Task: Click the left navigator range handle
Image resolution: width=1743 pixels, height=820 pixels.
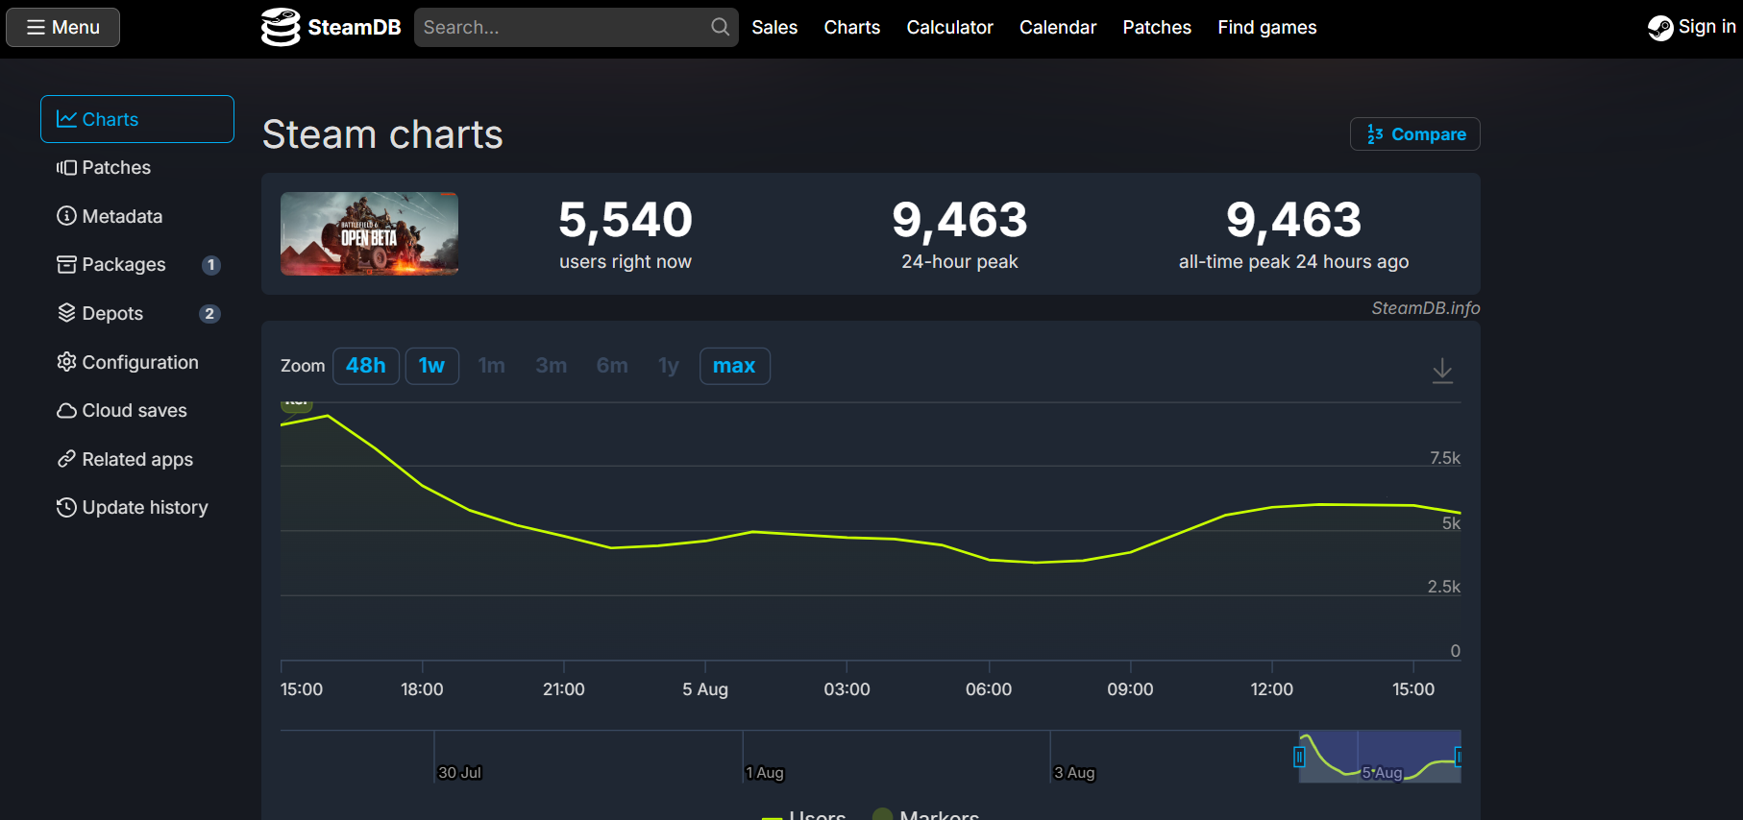Action: click(x=1299, y=758)
